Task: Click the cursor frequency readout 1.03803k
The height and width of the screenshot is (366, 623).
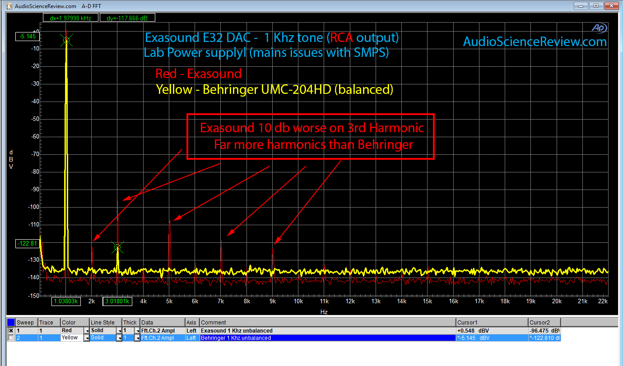Action: [66, 301]
